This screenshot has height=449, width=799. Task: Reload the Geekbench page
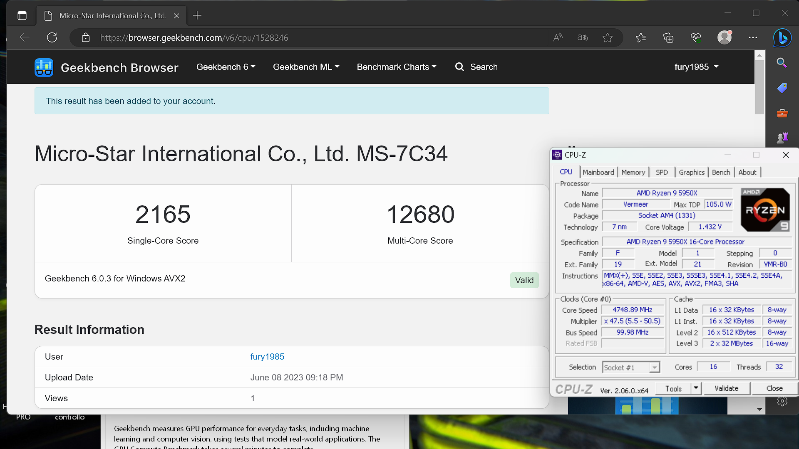52,37
